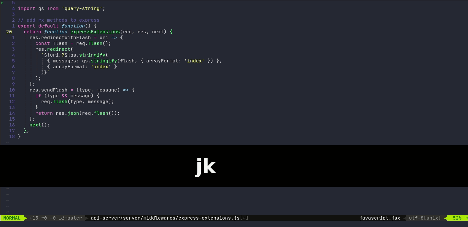
Task: Click the git added '+' sign in gutter
Action: click(2, 3)
